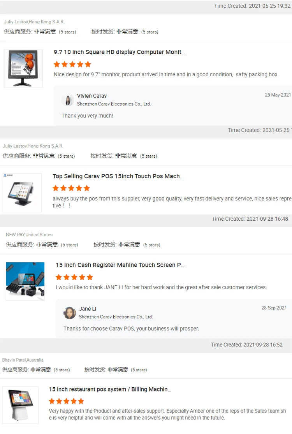Click the Jane Li name in the reply
The image size is (292, 434).
pyautogui.click(x=88, y=309)
